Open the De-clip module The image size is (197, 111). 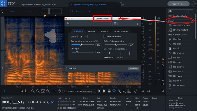[177, 49]
